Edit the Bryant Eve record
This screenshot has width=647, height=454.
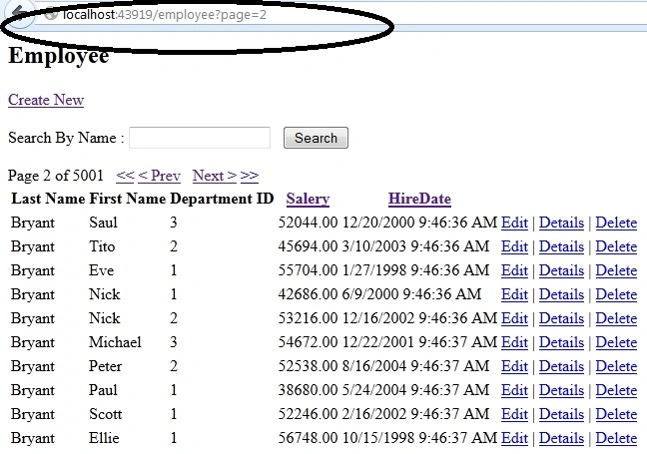pos(514,270)
